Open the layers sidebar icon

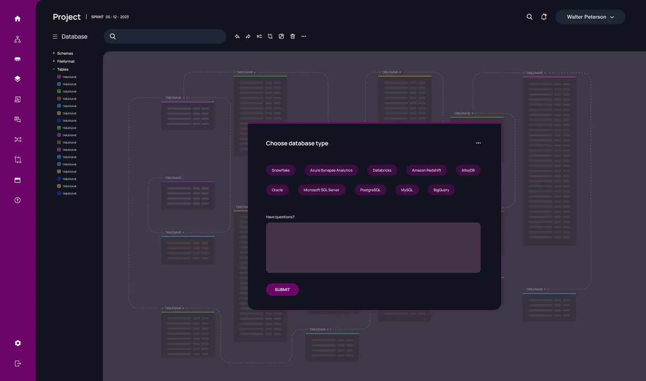[18, 79]
